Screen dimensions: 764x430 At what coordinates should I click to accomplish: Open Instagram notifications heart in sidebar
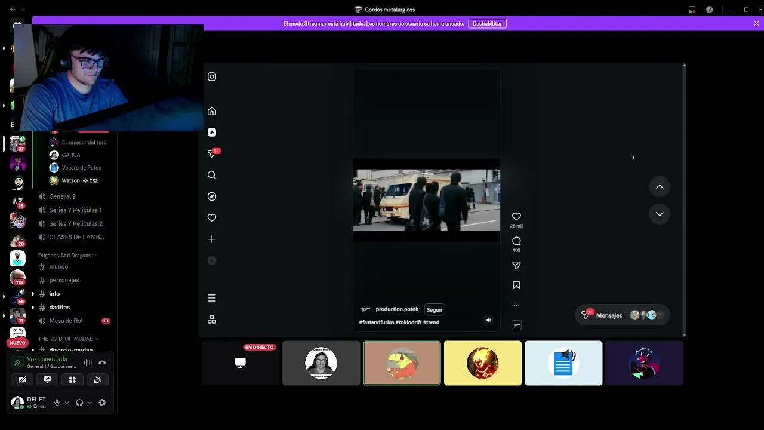(x=212, y=218)
